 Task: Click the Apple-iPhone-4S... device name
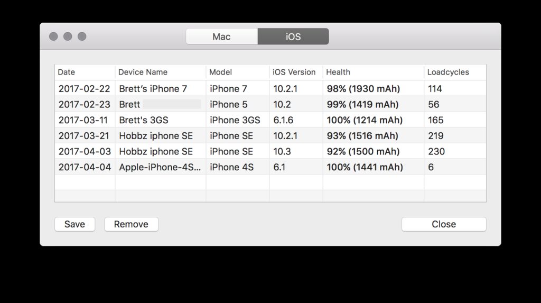[160, 167]
